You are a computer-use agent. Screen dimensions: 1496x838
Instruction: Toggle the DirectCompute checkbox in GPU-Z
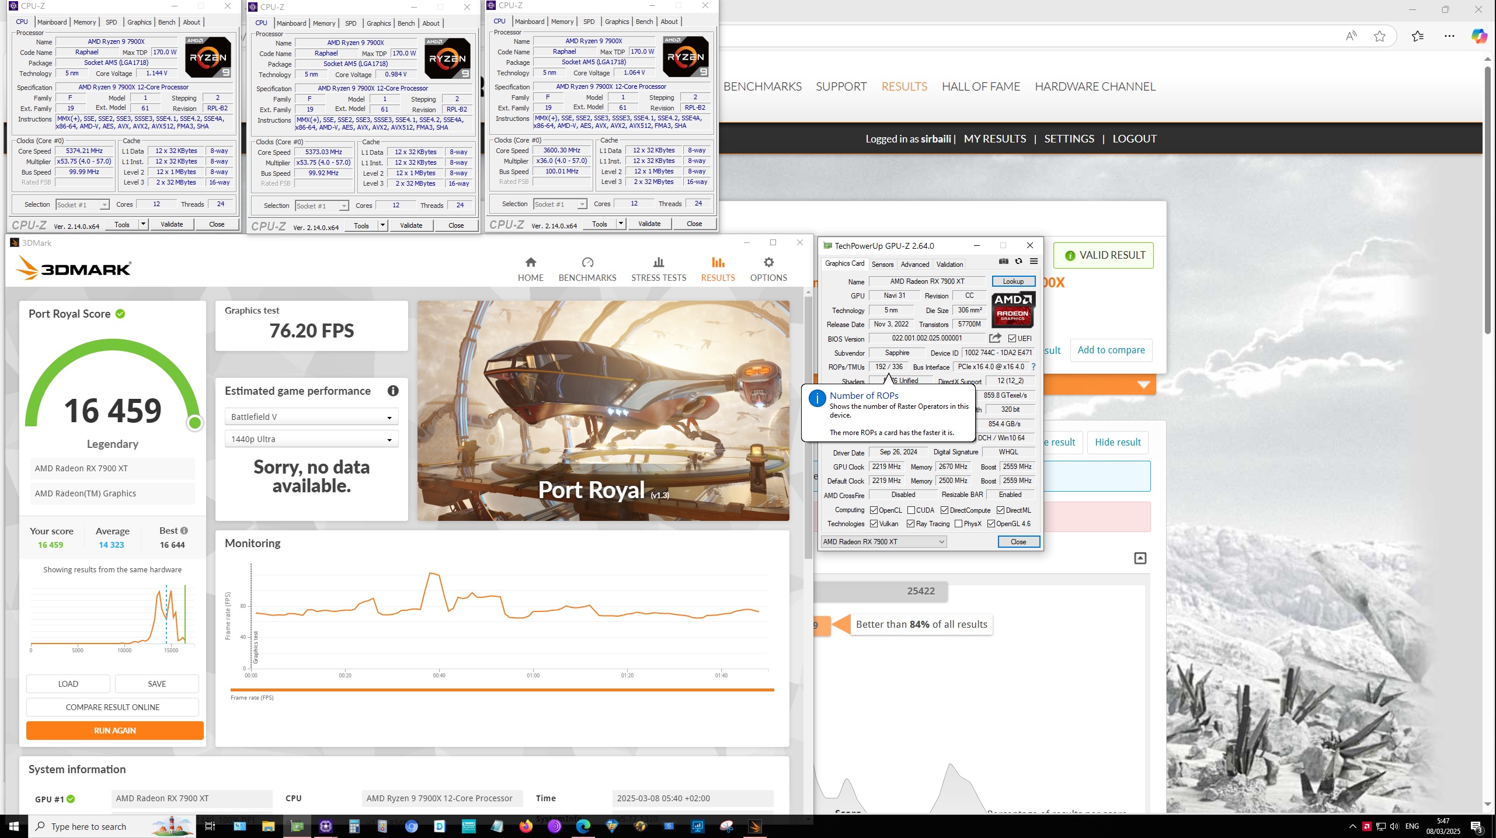pyautogui.click(x=944, y=510)
